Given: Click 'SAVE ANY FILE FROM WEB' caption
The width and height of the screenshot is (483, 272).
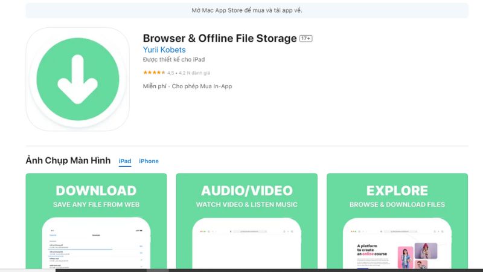Looking at the screenshot, I should point(96,204).
